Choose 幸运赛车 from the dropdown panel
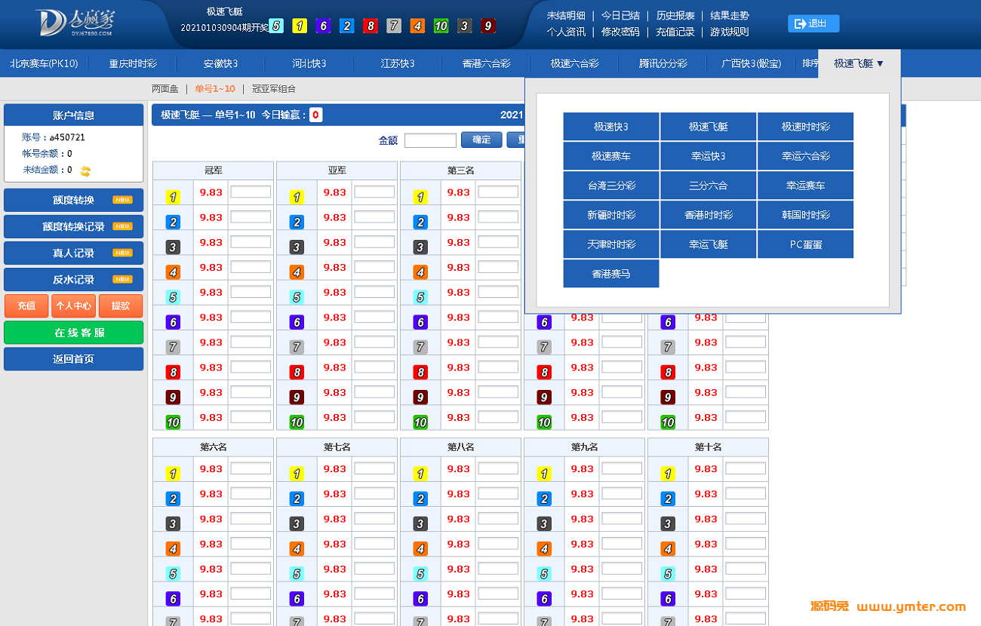The image size is (981, 626). point(806,186)
